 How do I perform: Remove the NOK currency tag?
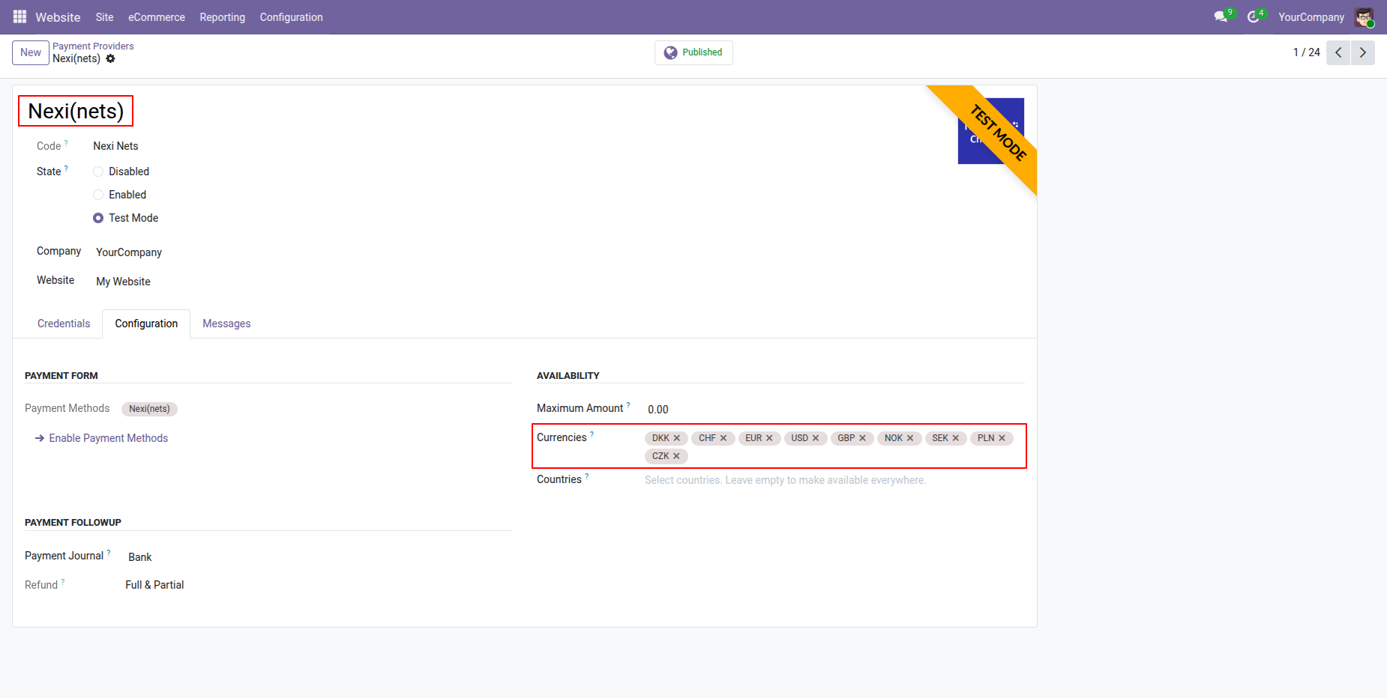tap(910, 438)
